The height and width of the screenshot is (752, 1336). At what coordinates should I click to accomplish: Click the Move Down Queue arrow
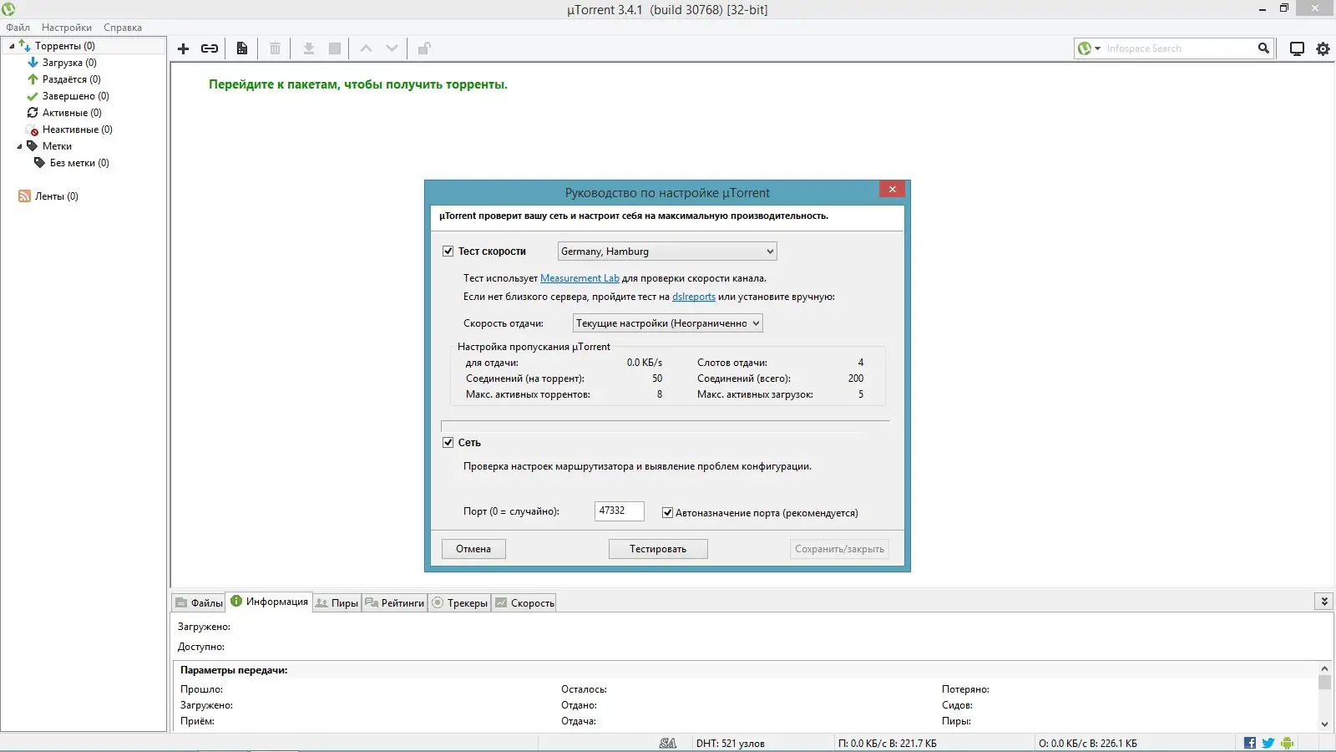tap(392, 48)
